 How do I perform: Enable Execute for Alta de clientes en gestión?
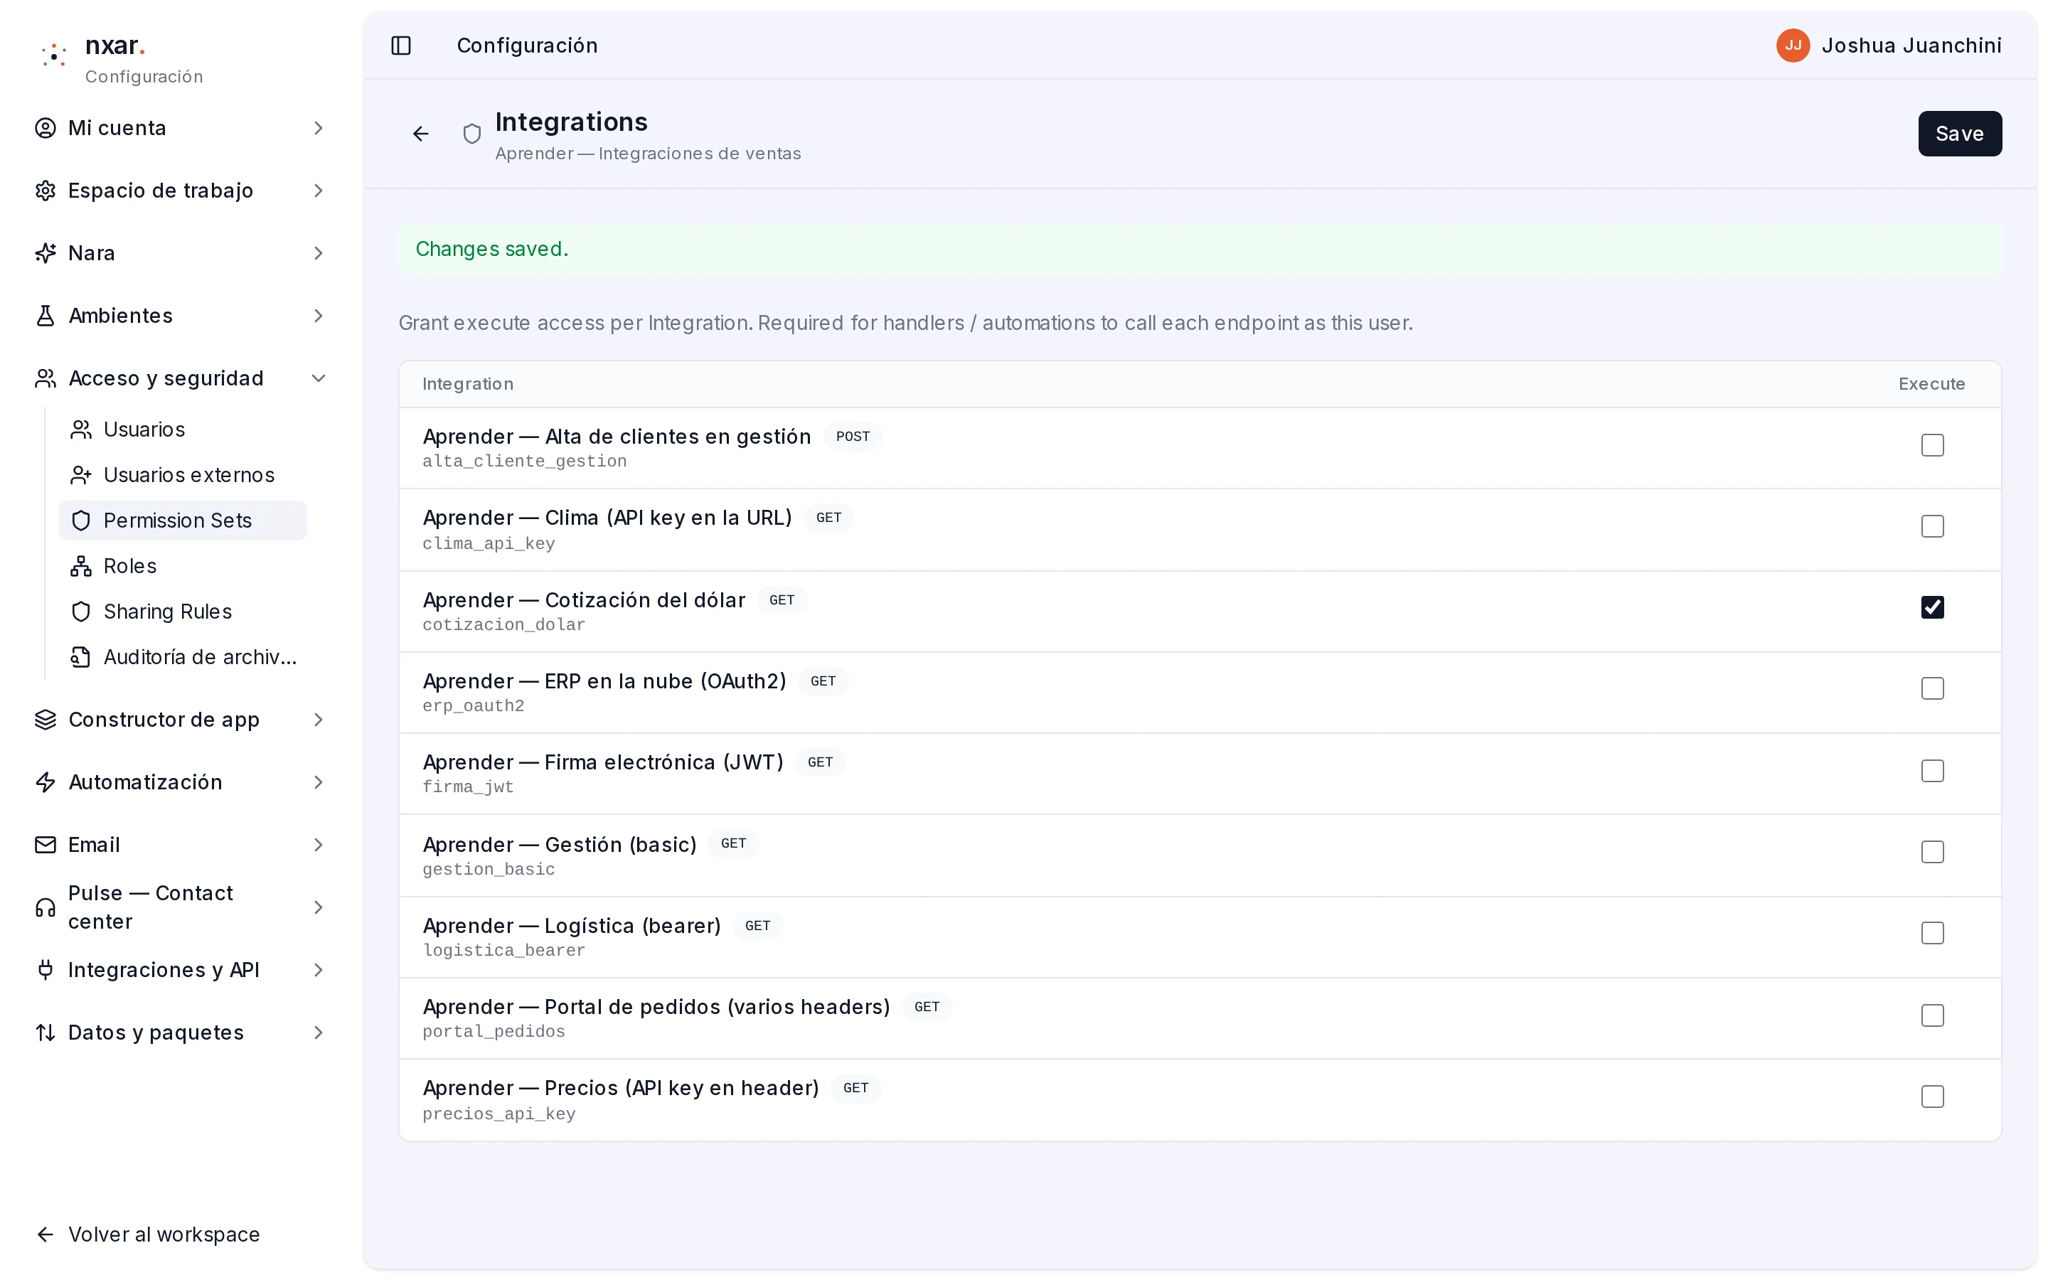tap(1932, 445)
